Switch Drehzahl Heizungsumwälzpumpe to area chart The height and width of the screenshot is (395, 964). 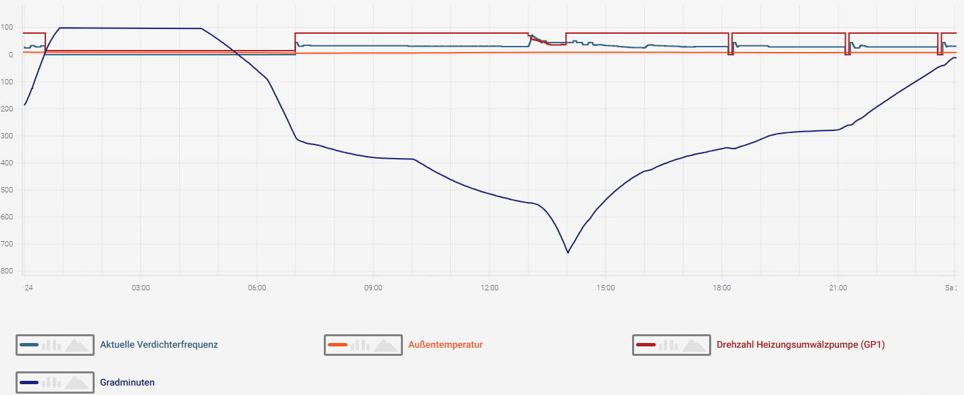tap(694, 345)
